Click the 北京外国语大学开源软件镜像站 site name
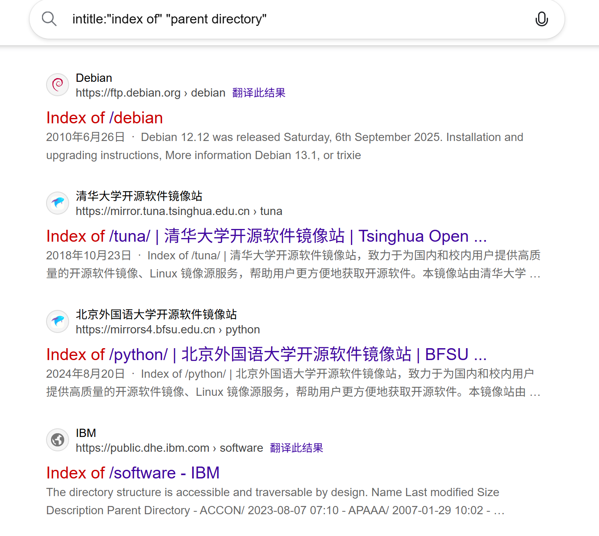Image resolution: width=599 pixels, height=536 pixels. pos(156,314)
